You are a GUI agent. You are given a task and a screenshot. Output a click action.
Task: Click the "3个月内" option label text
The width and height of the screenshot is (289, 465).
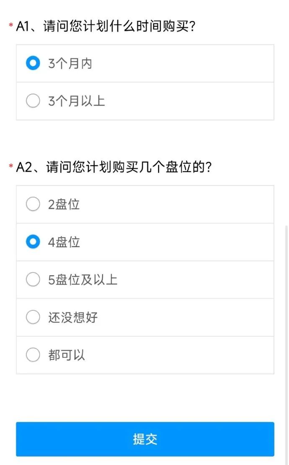pos(70,64)
